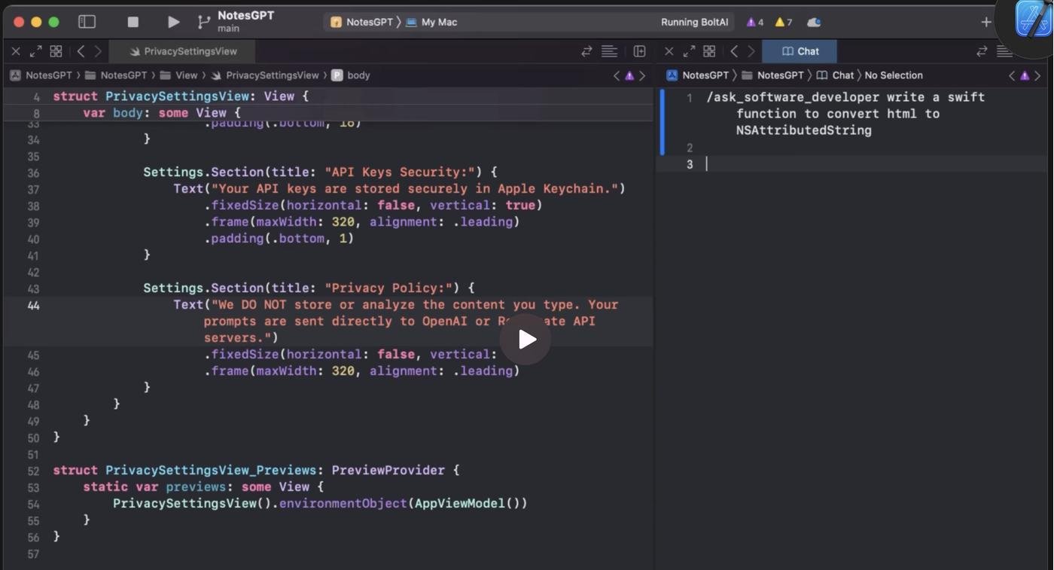This screenshot has width=1054, height=570.
Task: Toggle editor options lines icon left pane
Action: tap(609, 51)
